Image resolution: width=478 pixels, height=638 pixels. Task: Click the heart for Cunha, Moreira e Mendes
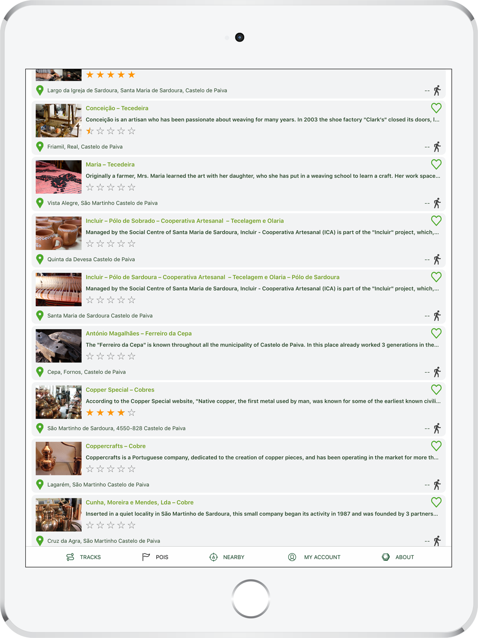436,502
